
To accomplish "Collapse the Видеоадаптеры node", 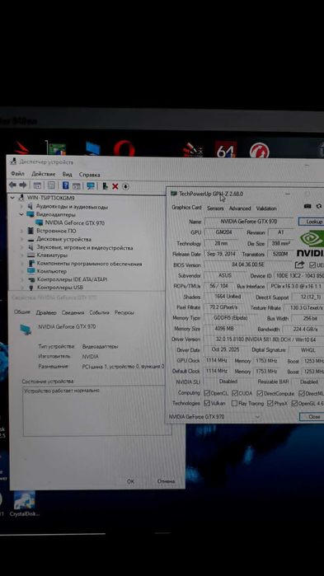I will click(21, 214).
